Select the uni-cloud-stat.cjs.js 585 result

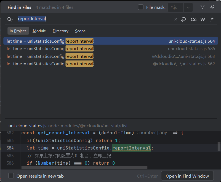110,49
